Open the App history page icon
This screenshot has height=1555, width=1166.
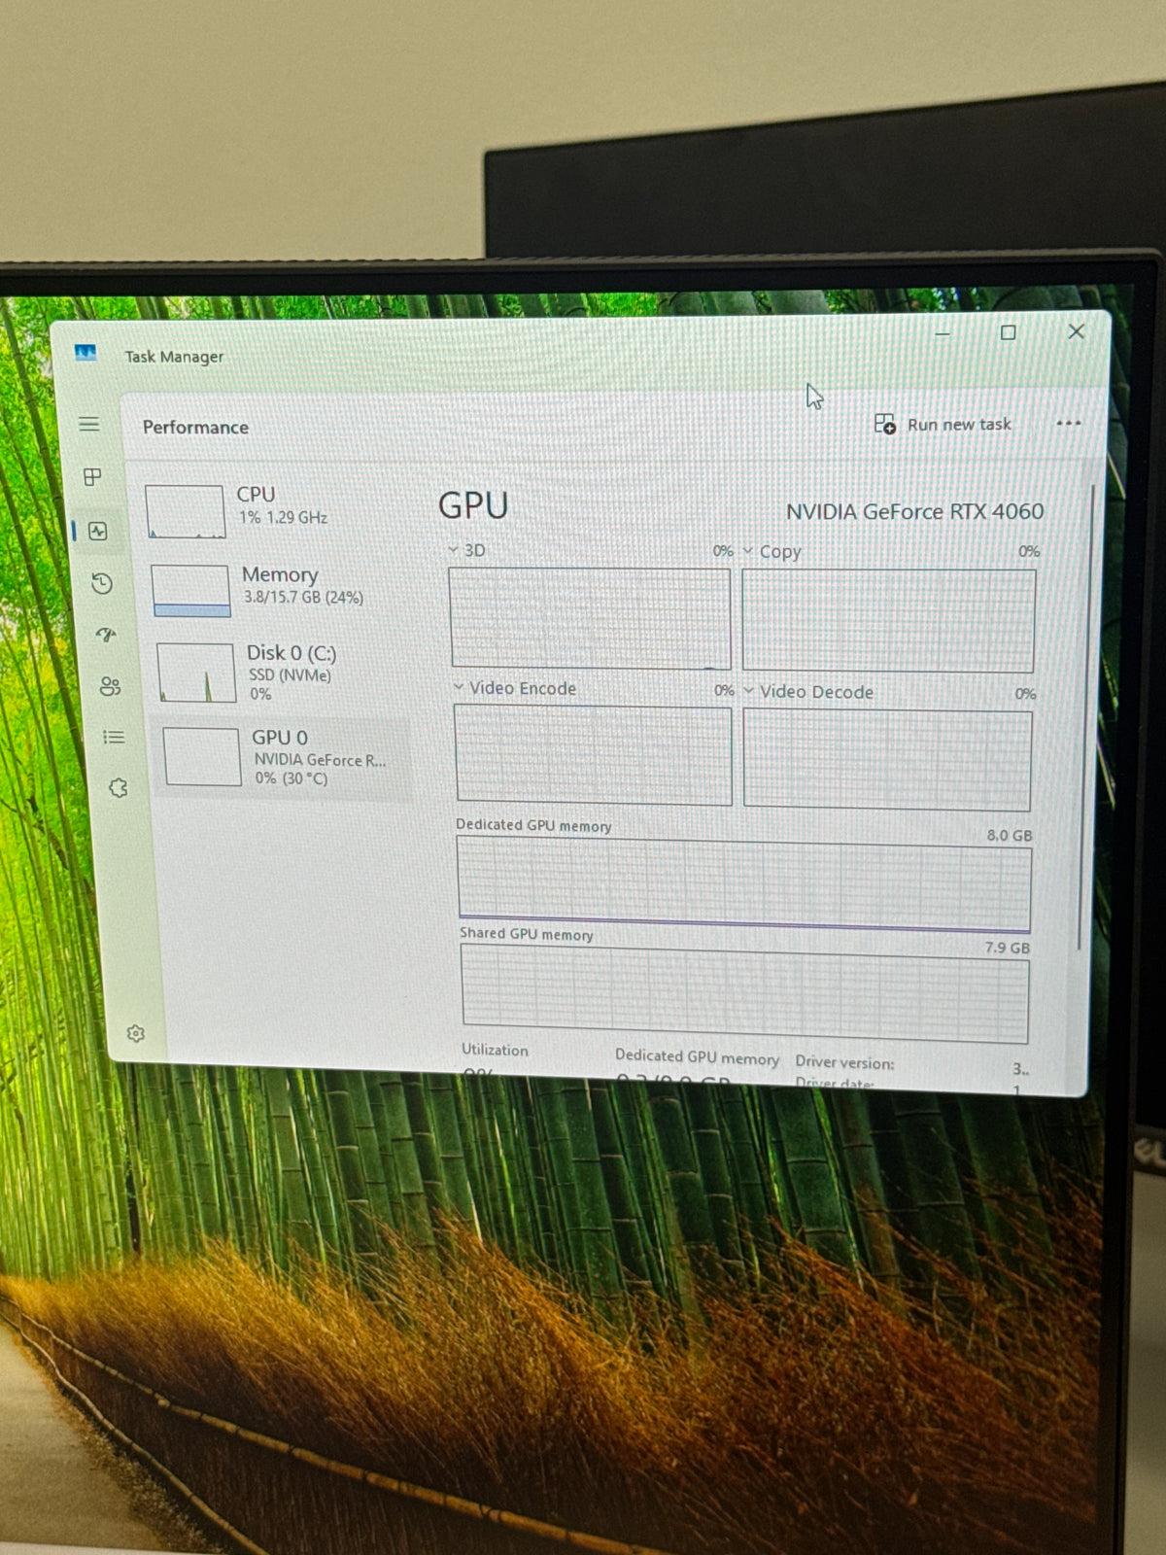[102, 583]
